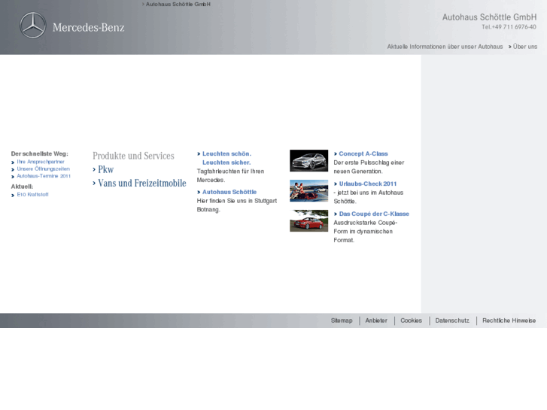
Task: Open Datenschutz in footer
Action: point(452,320)
